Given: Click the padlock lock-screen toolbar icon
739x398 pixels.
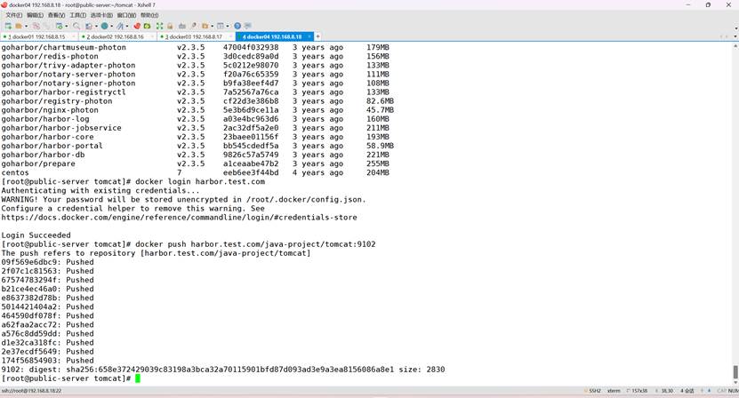Looking at the screenshot, I should (x=170, y=26).
